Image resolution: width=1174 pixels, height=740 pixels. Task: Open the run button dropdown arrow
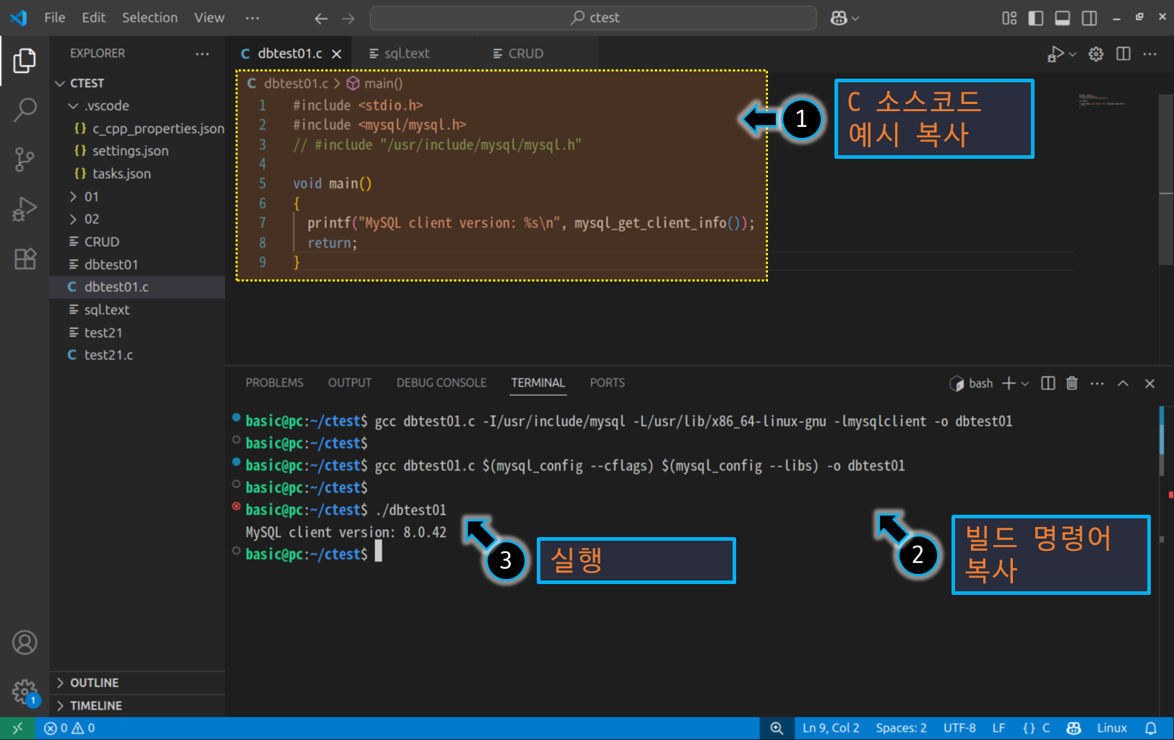point(1072,54)
